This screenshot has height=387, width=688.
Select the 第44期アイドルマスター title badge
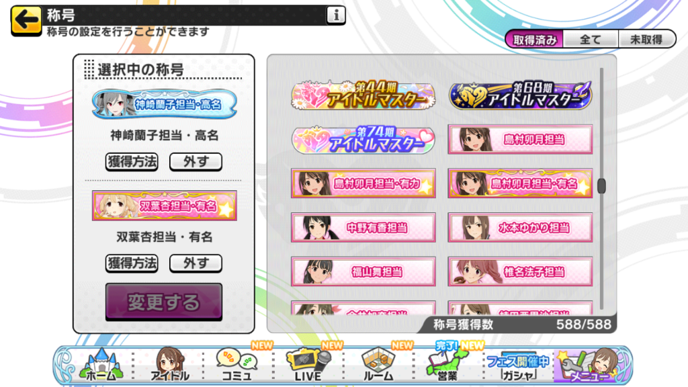(x=363, y=95)
